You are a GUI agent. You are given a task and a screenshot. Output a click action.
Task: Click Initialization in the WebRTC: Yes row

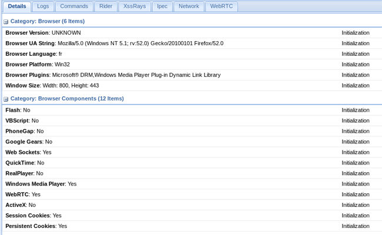click(x=356, y=194)
